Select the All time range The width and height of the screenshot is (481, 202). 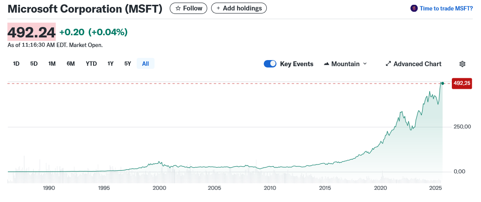pos(145,64)
